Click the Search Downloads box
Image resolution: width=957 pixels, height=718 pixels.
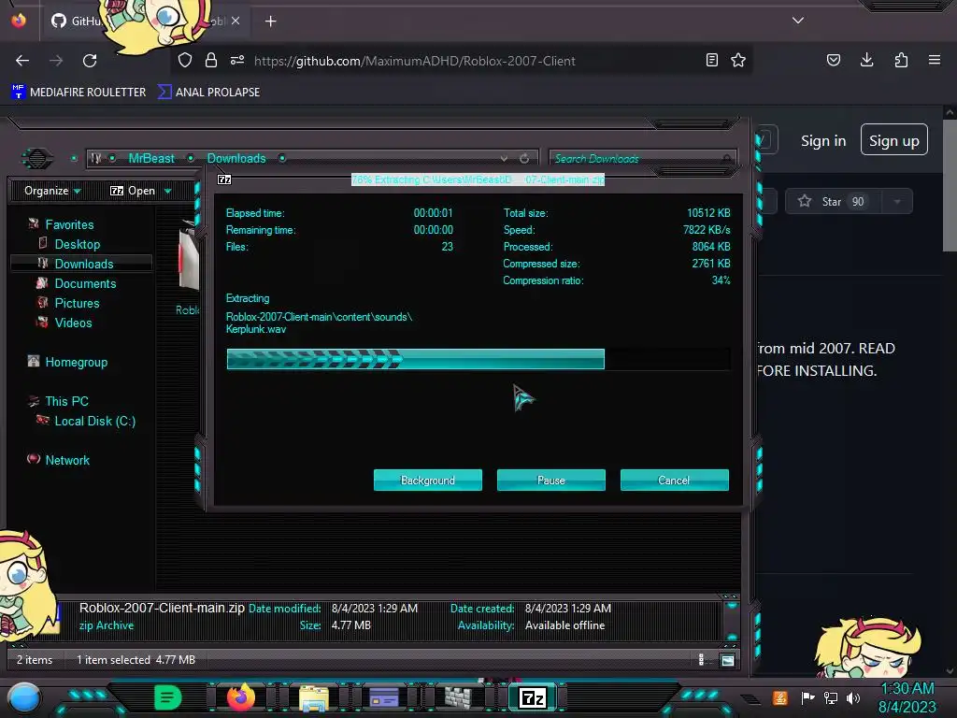click(643, 159)
